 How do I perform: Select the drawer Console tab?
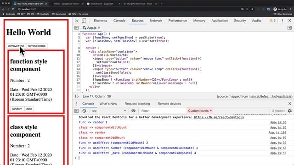[88, 104]
